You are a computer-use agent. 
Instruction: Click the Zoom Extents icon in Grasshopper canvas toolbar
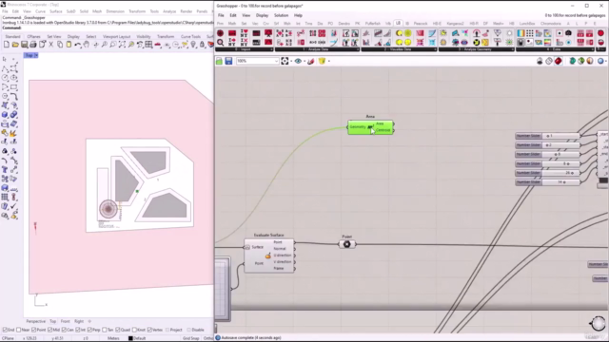(x=285, y=61)
